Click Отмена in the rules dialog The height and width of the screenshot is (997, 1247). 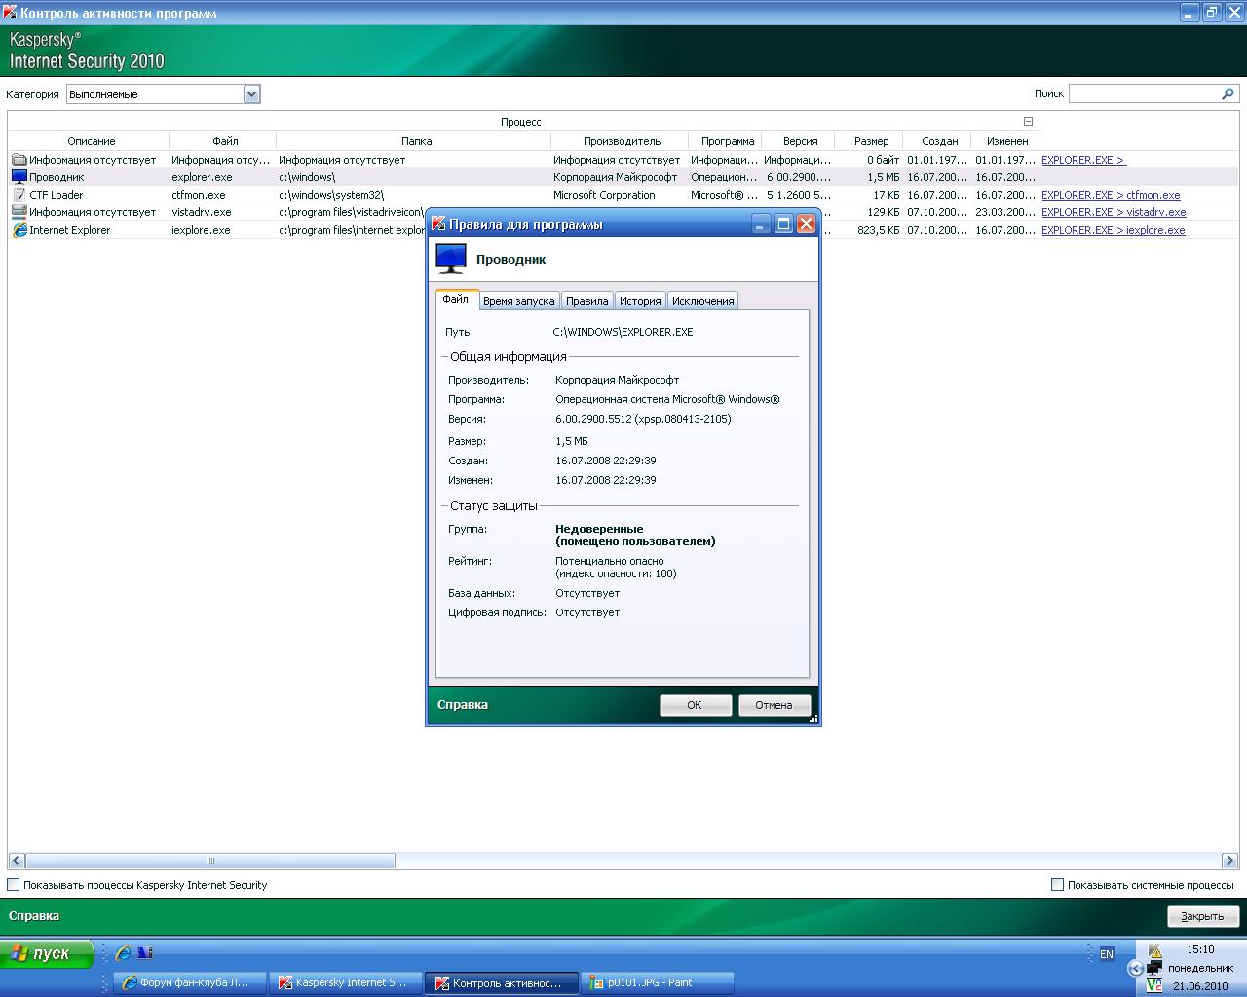point(774,705)
